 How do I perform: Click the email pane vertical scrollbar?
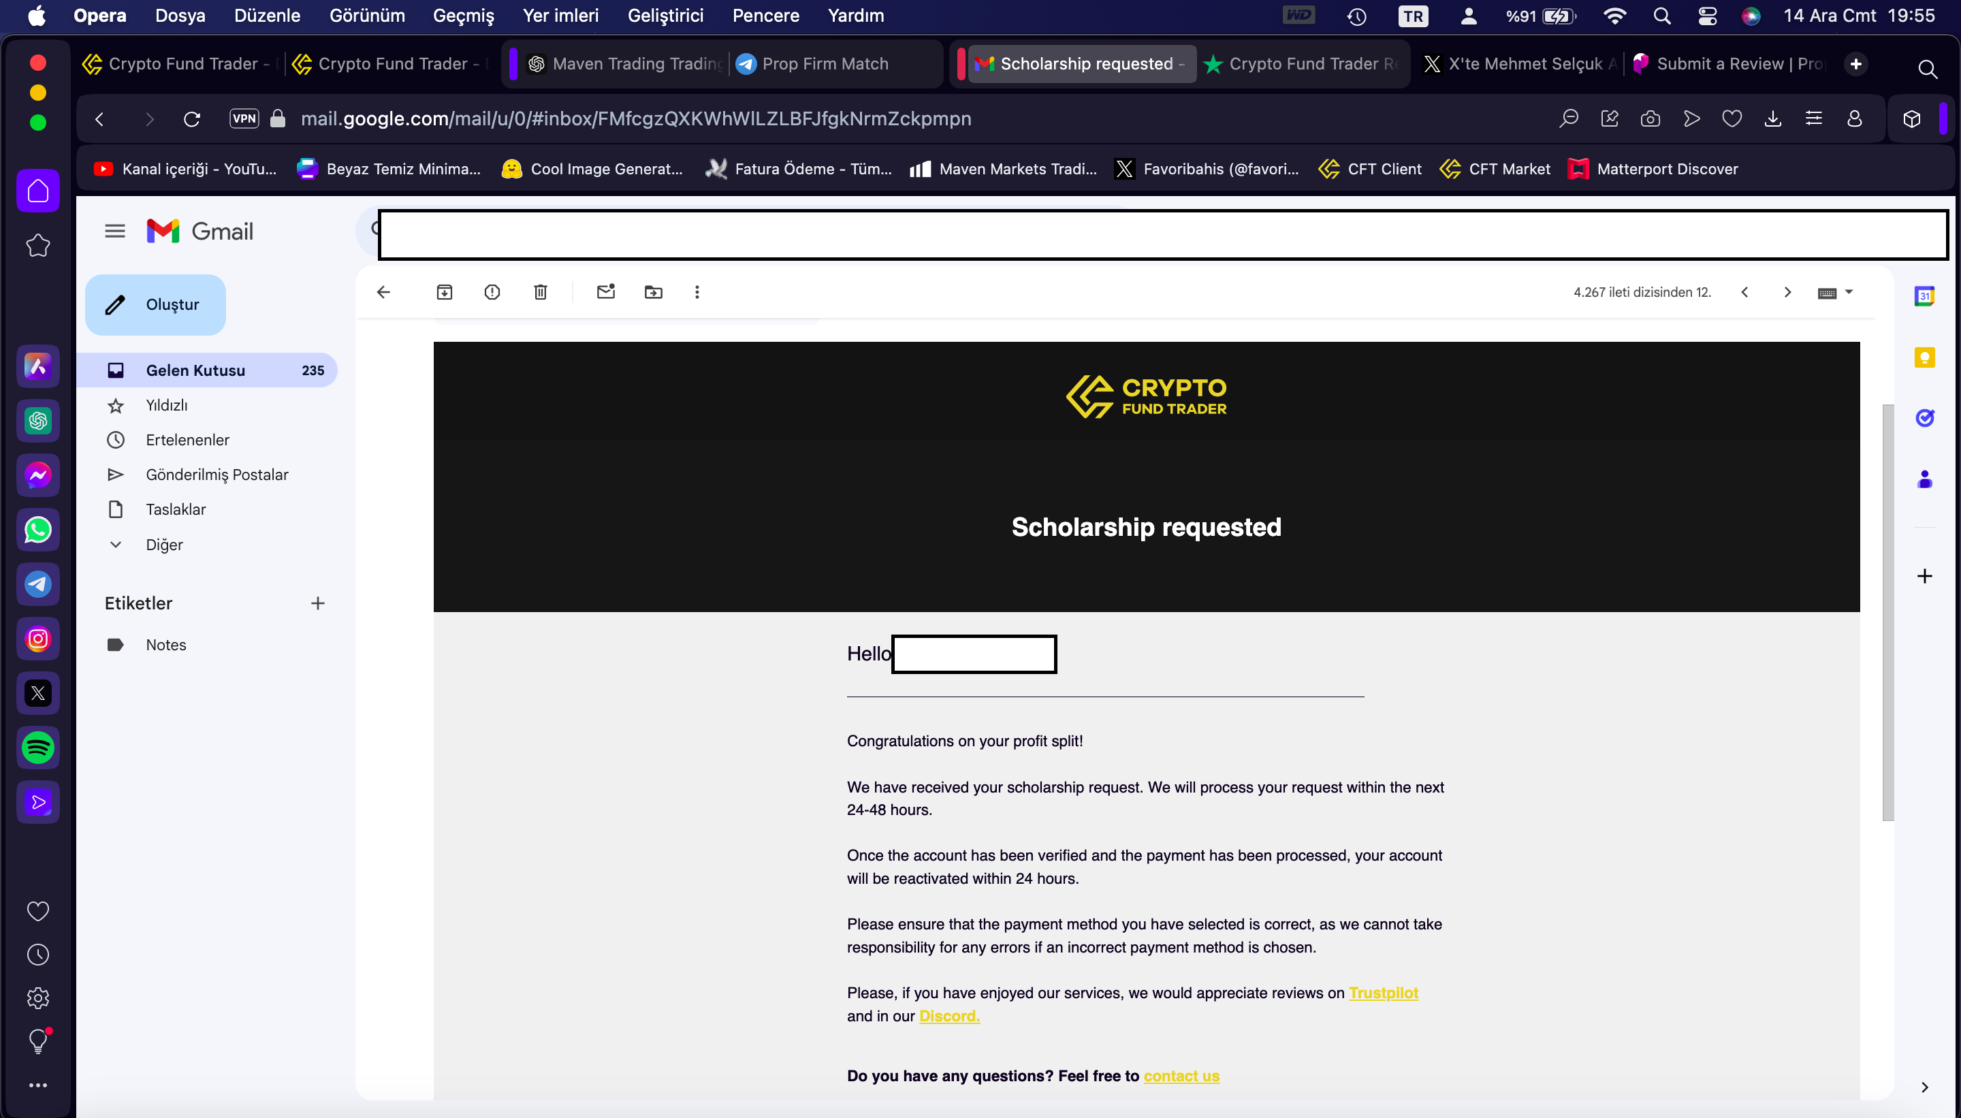pyautogui.click(x=1887, y=612)
